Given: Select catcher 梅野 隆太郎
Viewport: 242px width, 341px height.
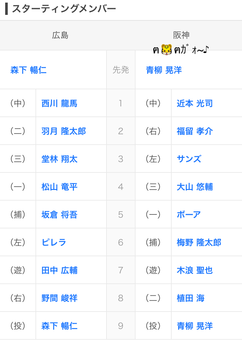Looking at the screenshot, I should pyautogui.click(x=199, y=243).
